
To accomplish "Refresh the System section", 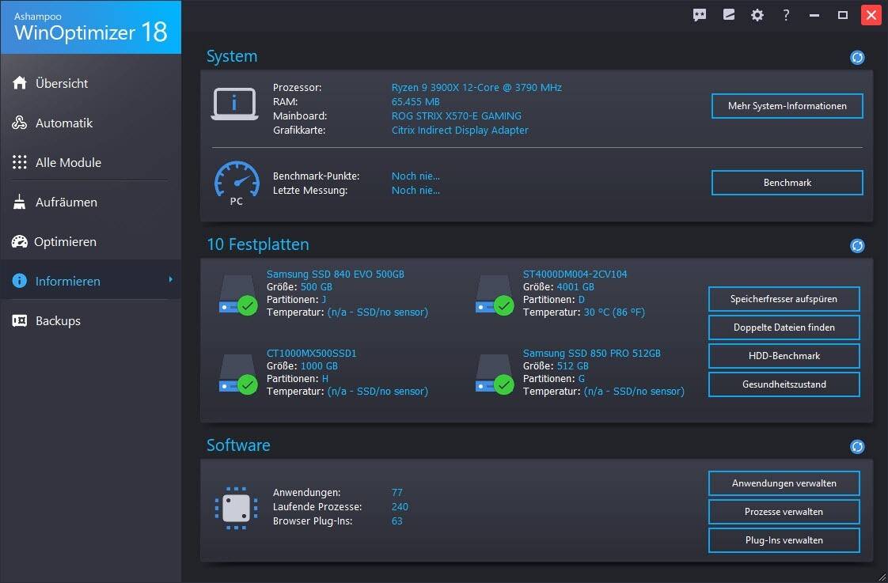I will click(x=857, y=58).
